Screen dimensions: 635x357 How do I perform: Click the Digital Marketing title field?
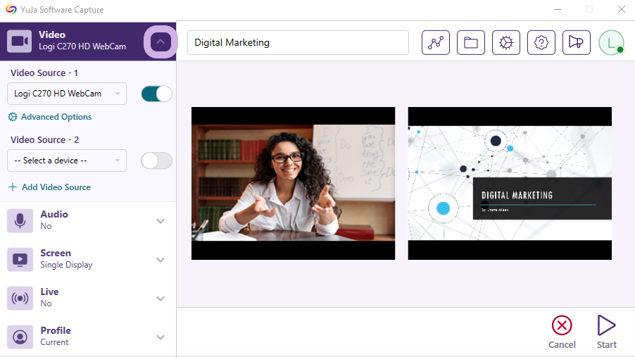pos(298,42)
